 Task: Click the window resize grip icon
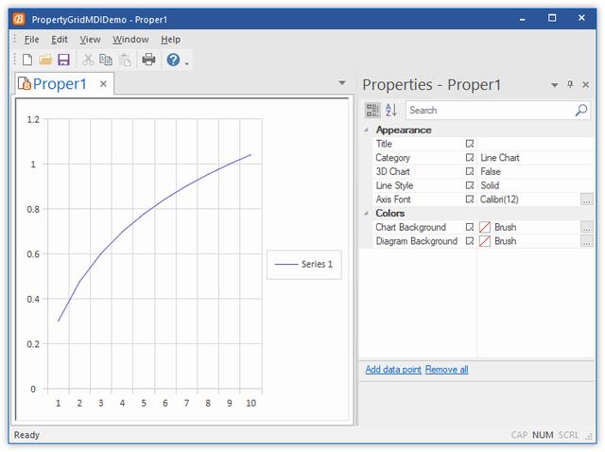click(589, 437)
